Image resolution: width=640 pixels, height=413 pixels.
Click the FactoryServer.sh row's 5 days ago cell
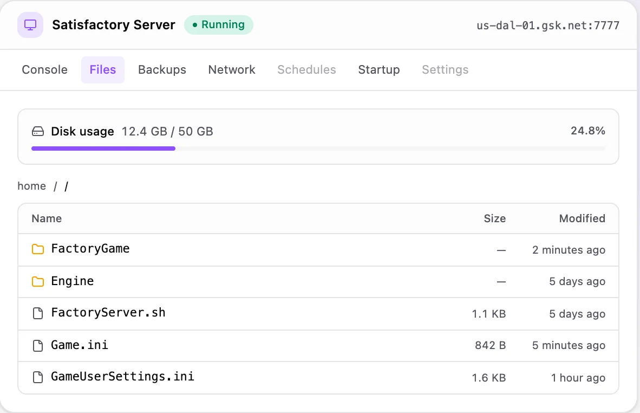[577, 314]
